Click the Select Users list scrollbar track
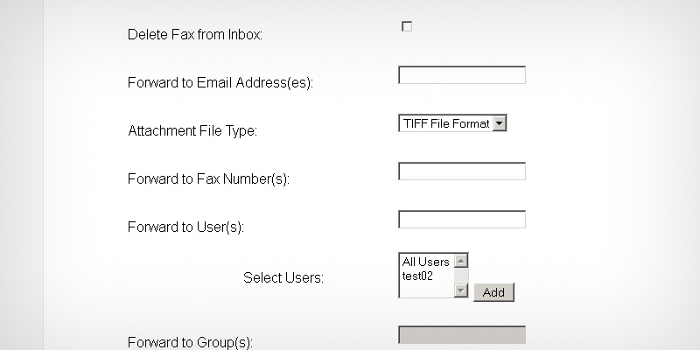This screenshot has height=350, width=700. tap(462, 276)
